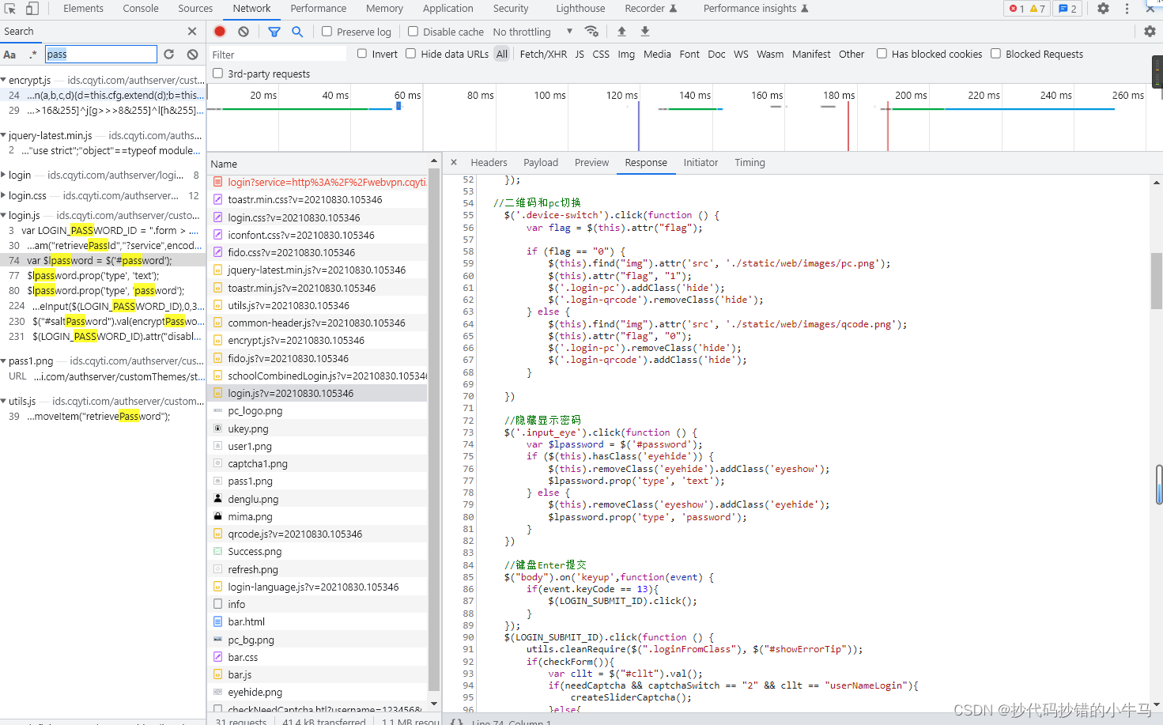The height and width of the screenshot is (725, 1163).
Task: Switch to the Elements tab
Action: tap(83, 9)
